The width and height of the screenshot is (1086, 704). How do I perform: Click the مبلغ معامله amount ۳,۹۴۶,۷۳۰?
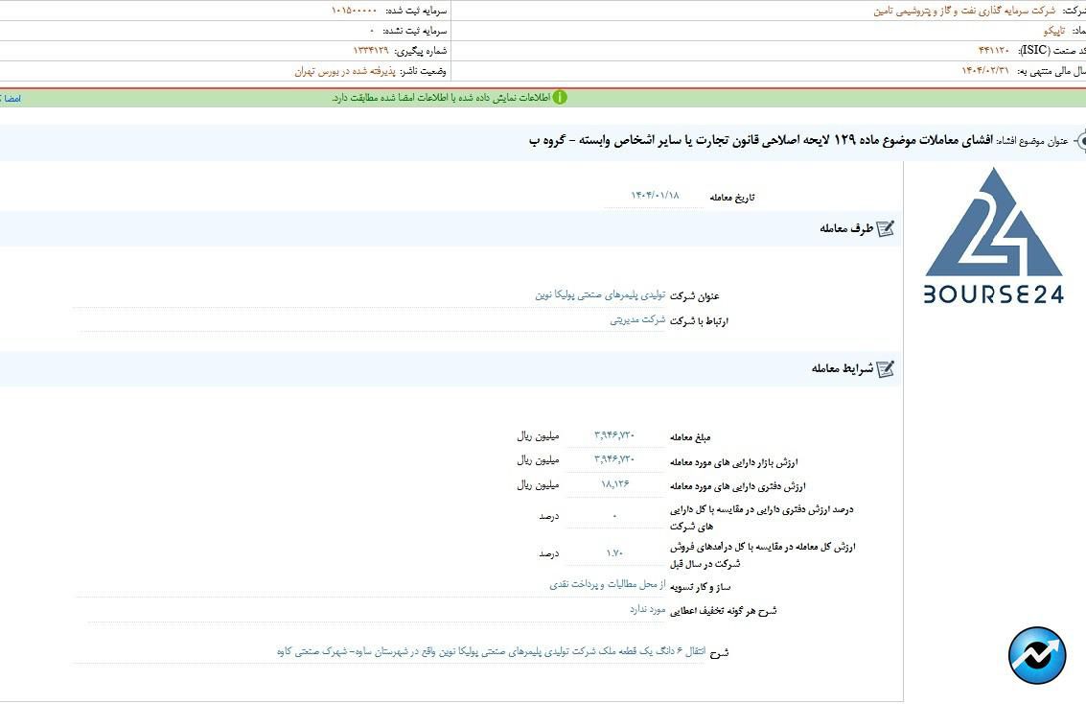click(x=614, y=435)
